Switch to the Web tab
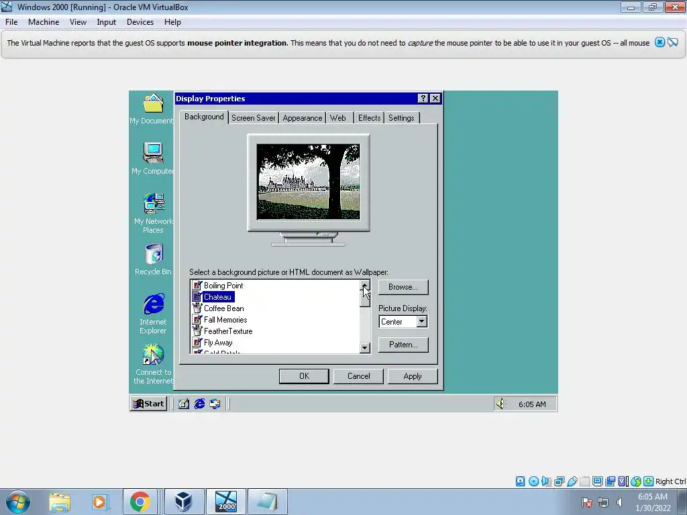The width and height of the screenshot is (687, 515). pyautogui.click(x=338, y=118)
